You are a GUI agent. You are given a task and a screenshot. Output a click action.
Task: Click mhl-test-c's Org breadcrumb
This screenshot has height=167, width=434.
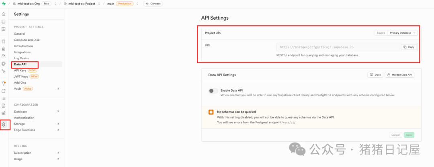point(29,4)
